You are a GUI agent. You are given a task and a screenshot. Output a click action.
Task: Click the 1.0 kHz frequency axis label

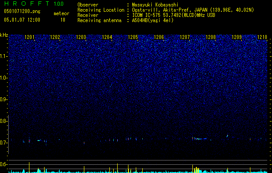pyautogui.click(x=4, y=78)
